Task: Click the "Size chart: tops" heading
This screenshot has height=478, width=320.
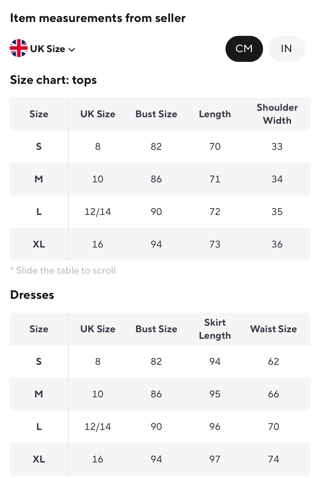Action: click(53, 80)
